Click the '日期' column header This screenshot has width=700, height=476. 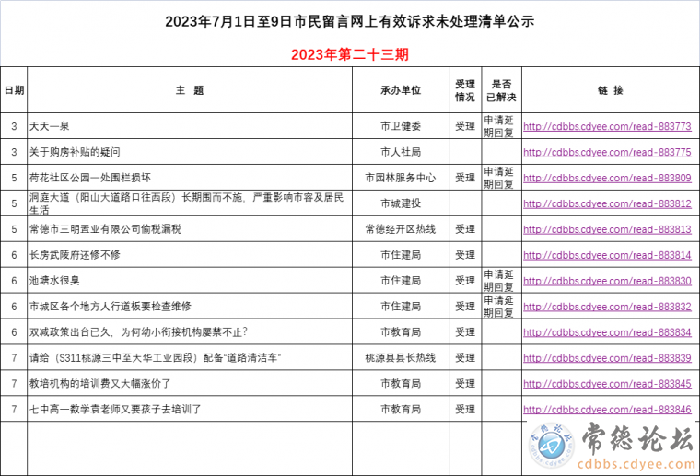14,90
